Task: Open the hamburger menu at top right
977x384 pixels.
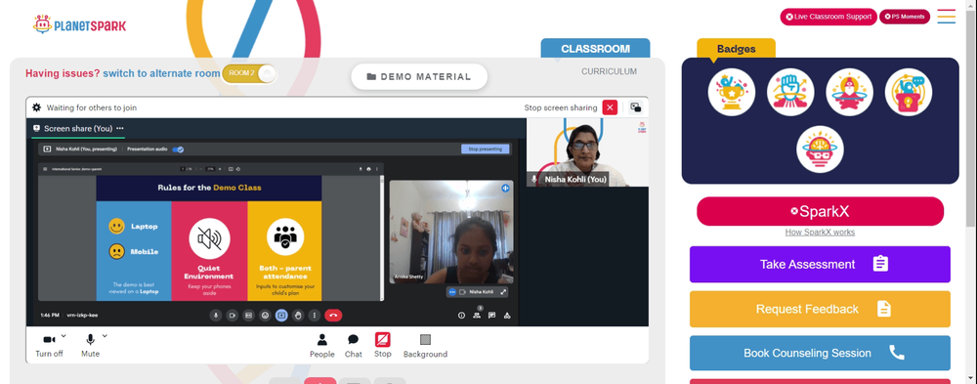Action: (x=946, y=17)
